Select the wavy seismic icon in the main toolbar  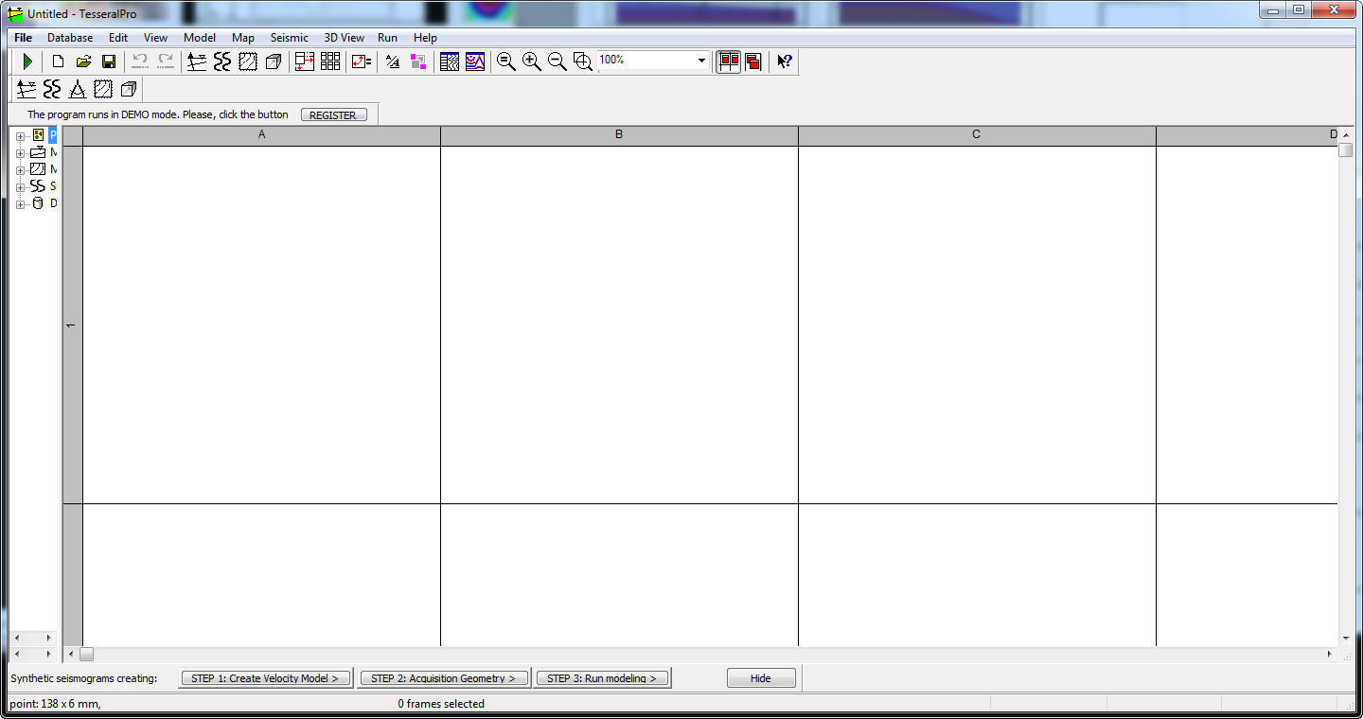pos(222,61)
